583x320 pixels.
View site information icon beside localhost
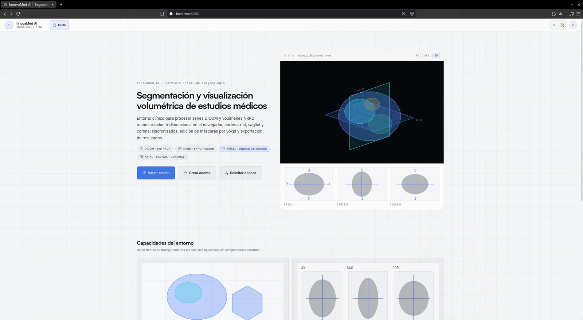171,14
